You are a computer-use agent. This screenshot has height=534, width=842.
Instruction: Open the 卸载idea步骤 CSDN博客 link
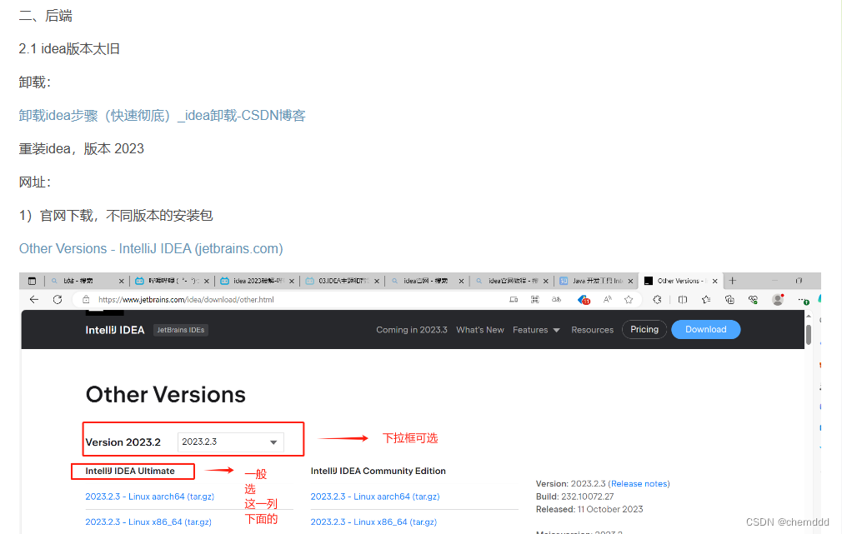click(x=163, y=116)
